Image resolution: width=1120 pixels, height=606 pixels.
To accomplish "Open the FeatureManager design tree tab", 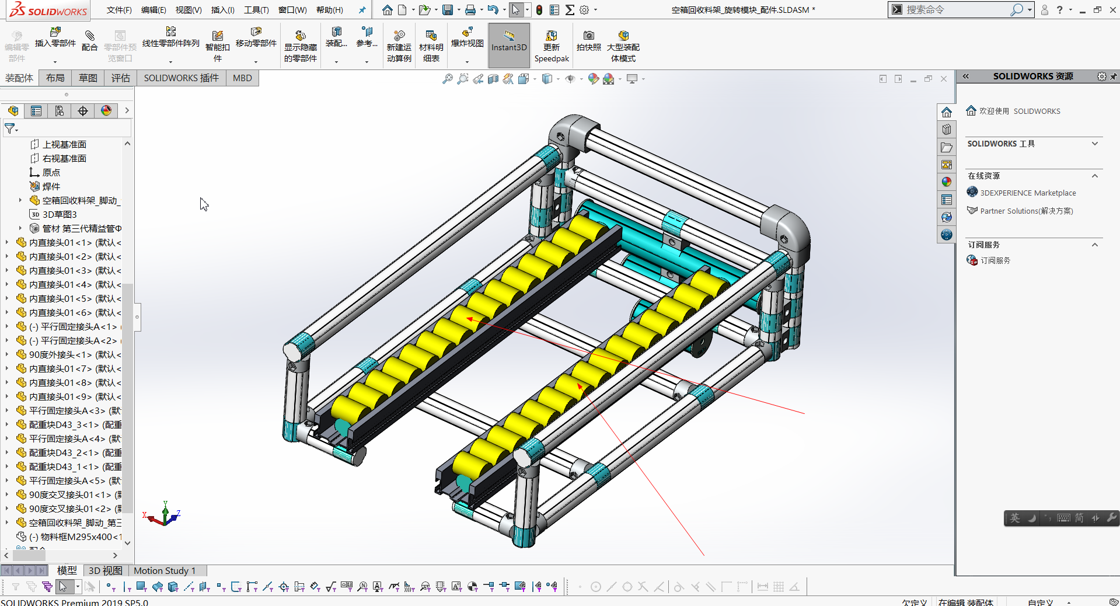I will tap(13, 111).
